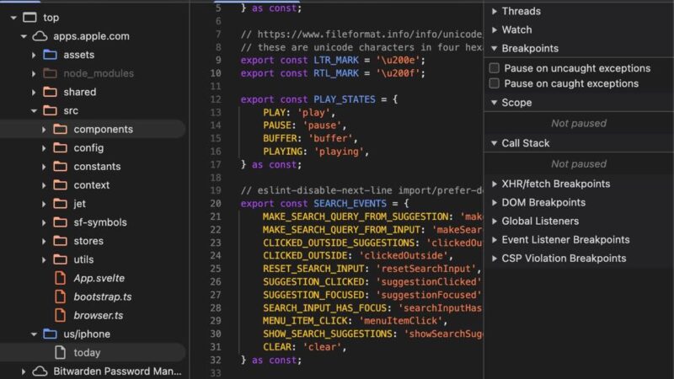The height and width of the screenshot is (379, 674).
Task: Select the today file
Action: point(87,352)
